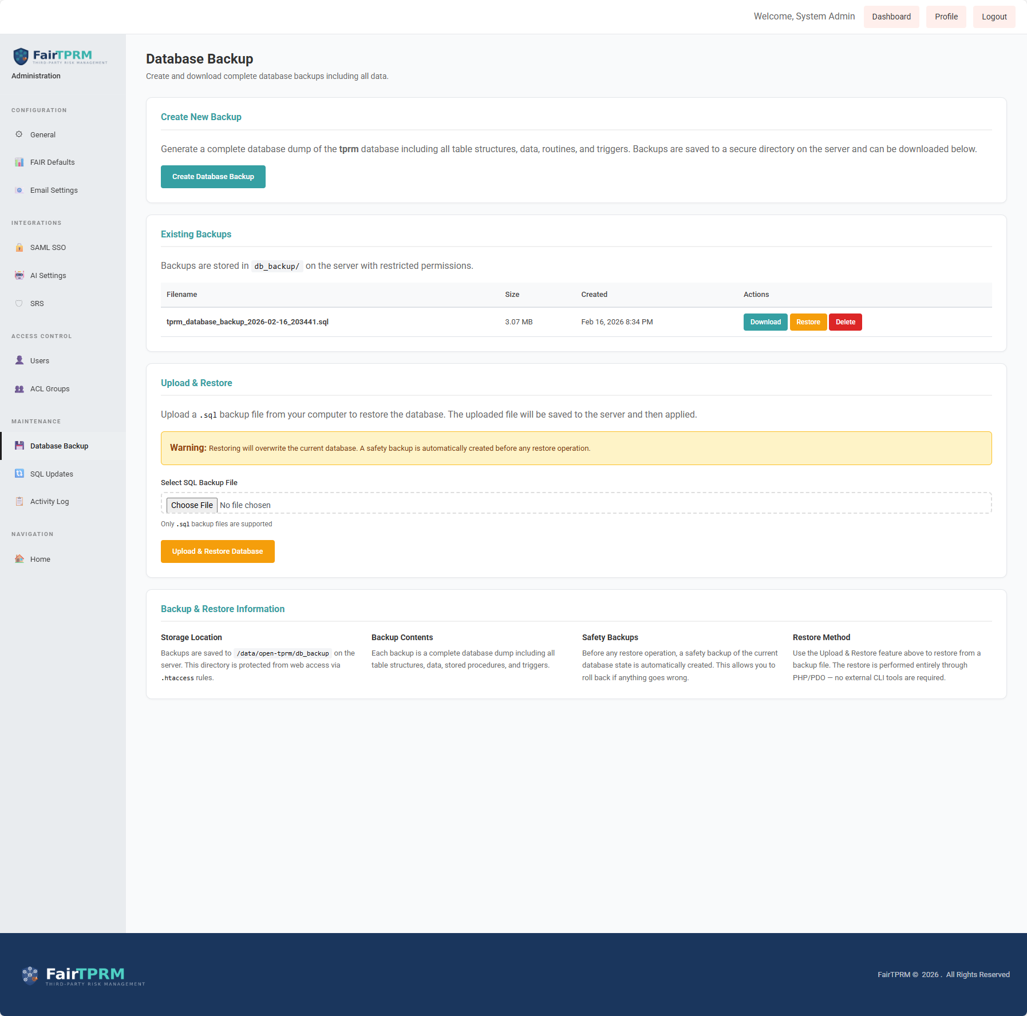Click the gear icon next to General
This screenshot has width=1027, height=1016.
19,134
